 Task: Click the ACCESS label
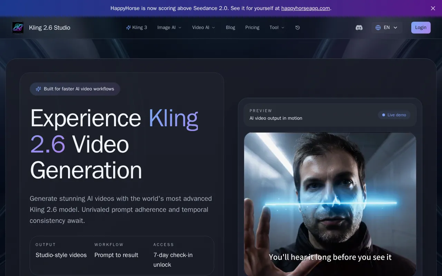[x=164, y=245]
